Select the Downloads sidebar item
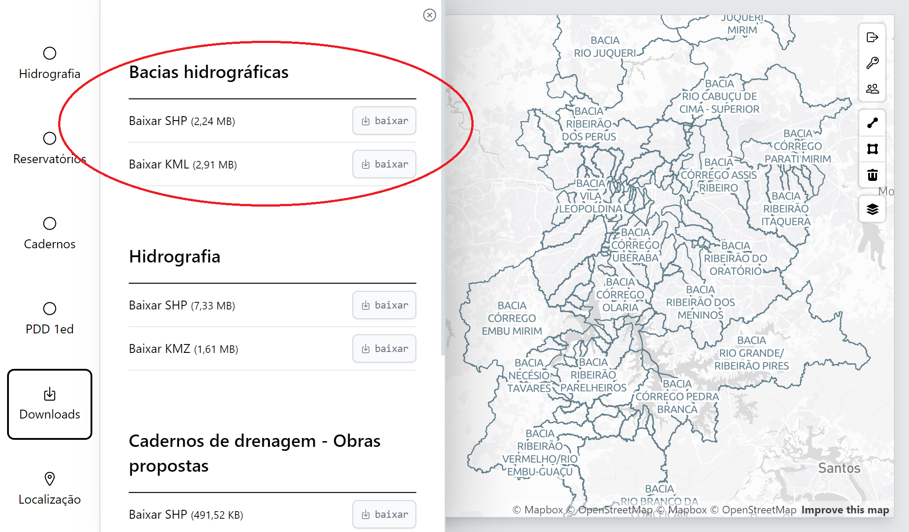Image resolution: width=909 pixels, height=532 pixels. tap(50, 404)
